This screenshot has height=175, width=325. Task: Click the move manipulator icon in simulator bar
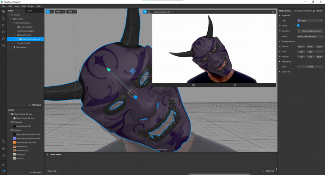(145, 12)
